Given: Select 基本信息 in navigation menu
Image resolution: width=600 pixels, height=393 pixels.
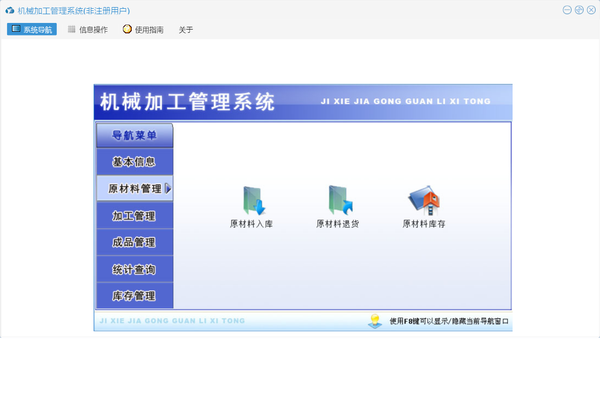Looking at the screenshot, I should tap(134, 162).
